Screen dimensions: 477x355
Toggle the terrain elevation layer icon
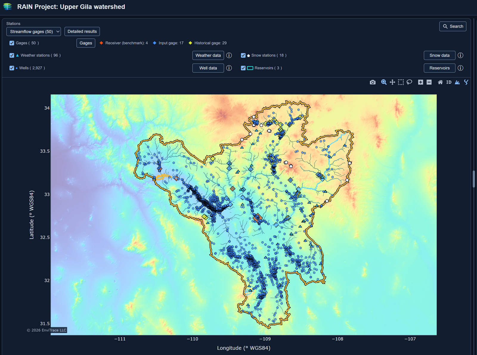[x=457, y=82]
